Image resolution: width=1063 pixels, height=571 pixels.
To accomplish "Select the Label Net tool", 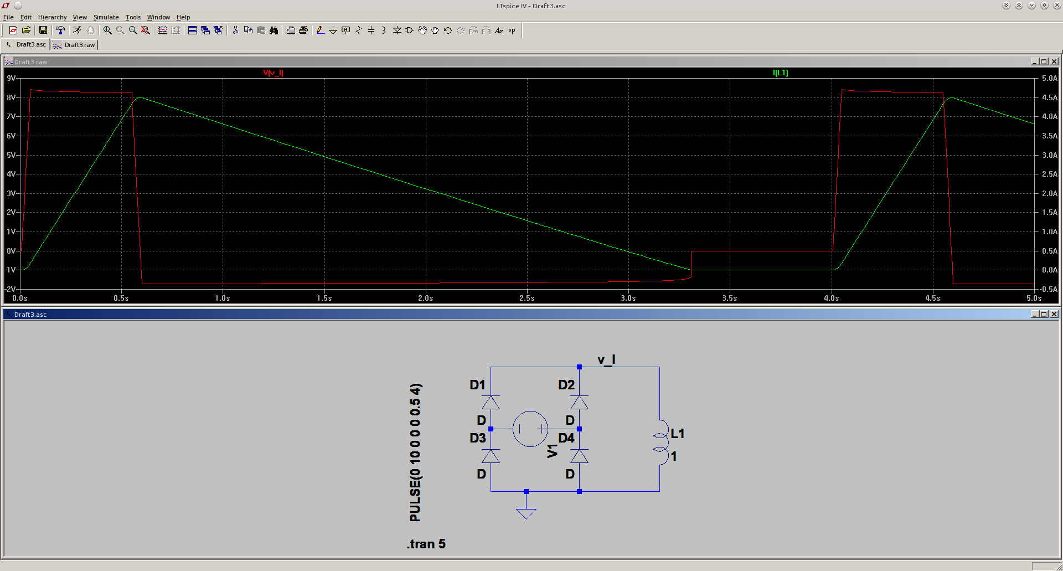I will pyautogui.click(x=346, y=30).
